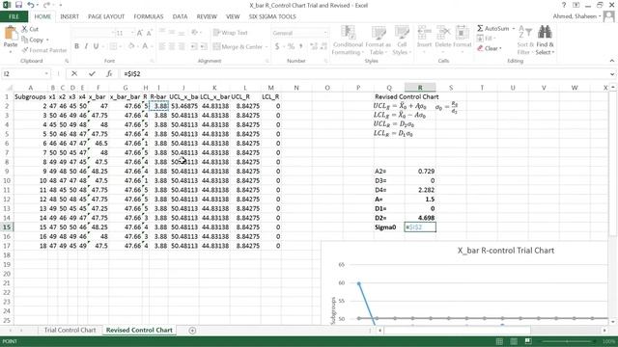Open the Insert Function dialog
This screenshot has height=347, width=618.
(x=109, y=73)
